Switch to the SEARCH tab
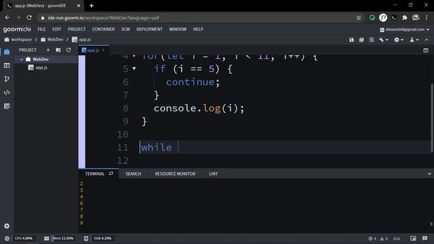This screenshot has width=434, height=244. click(133, 174)
